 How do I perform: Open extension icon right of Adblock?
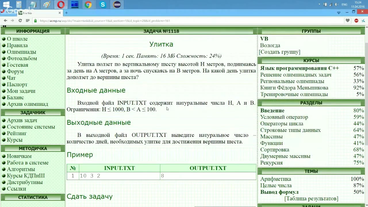(x=363, y=20)
